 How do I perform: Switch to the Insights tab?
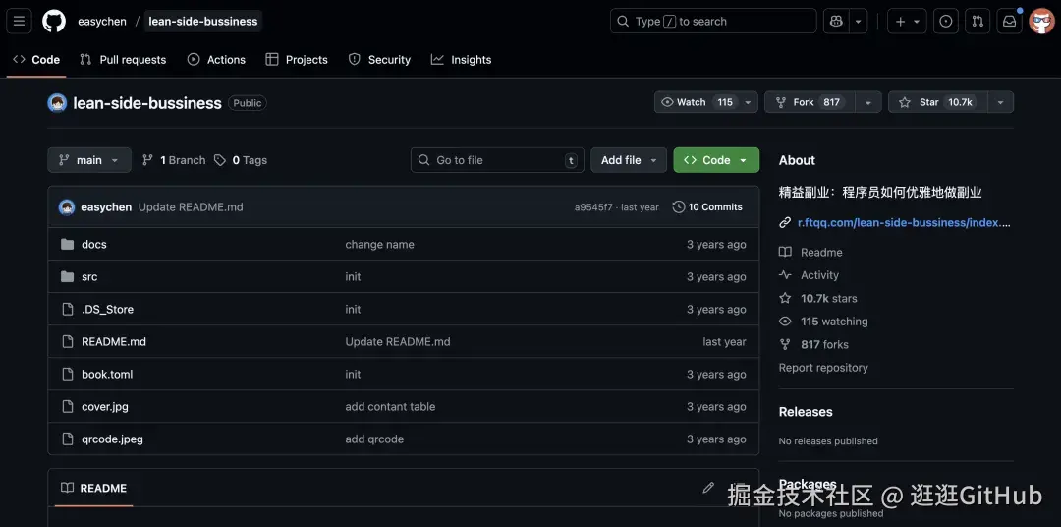point(461,60)
